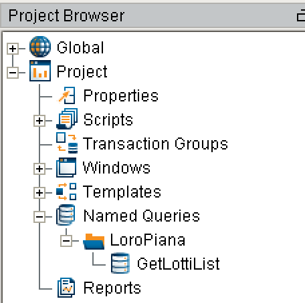Click the GetLottiList query icon

(x=120, y=263)
